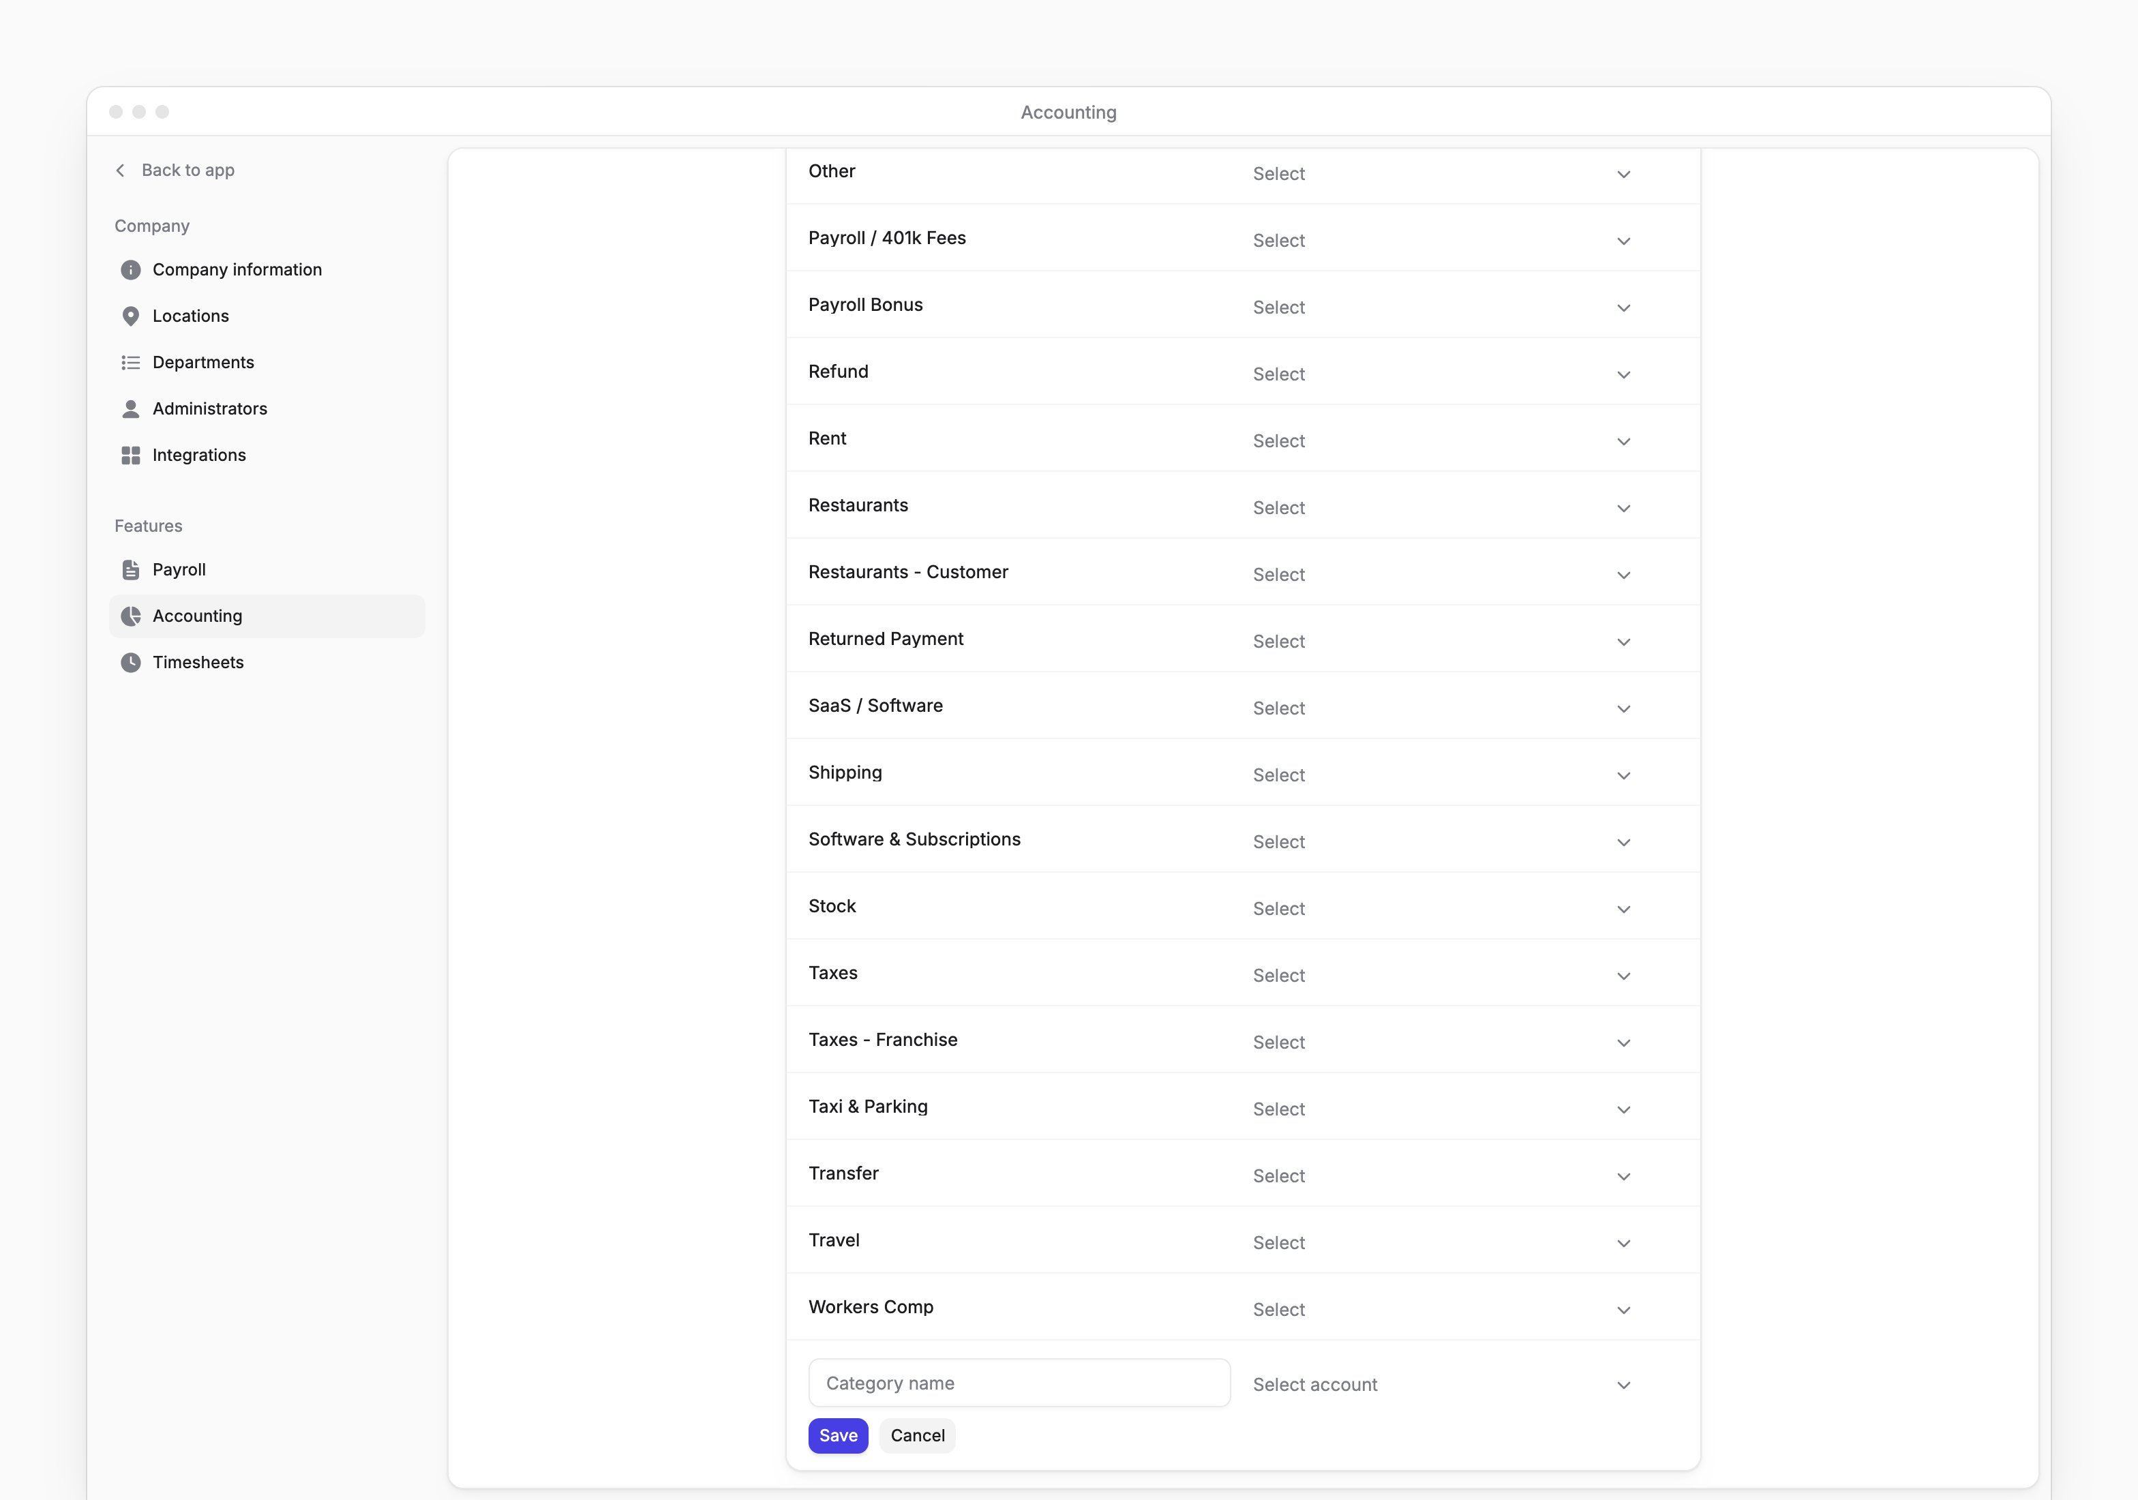Click the Accounting pie chart icon

click(130, 616)
